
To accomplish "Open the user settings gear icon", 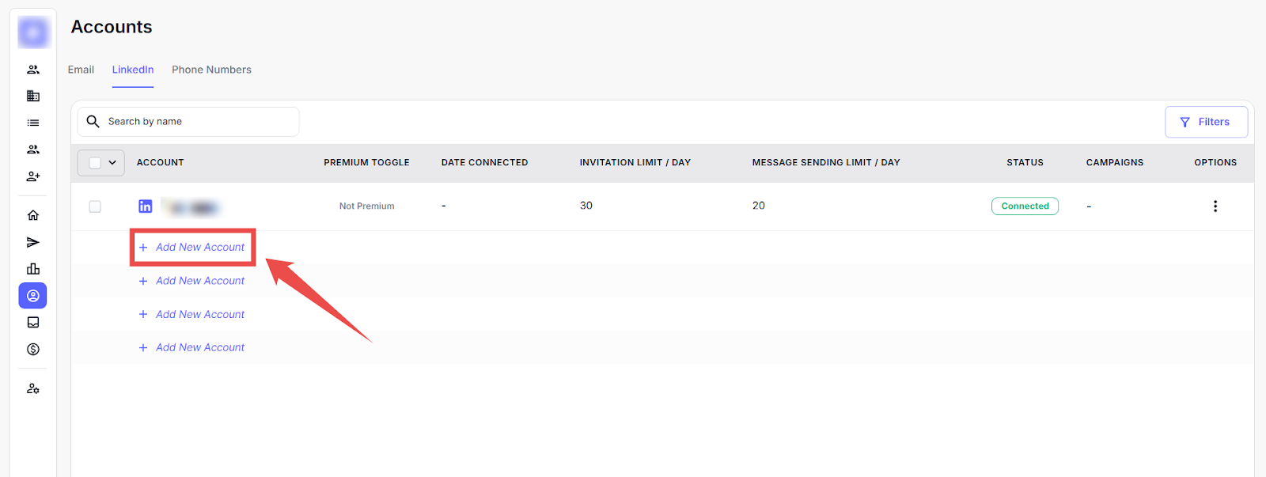I will 33,388.
